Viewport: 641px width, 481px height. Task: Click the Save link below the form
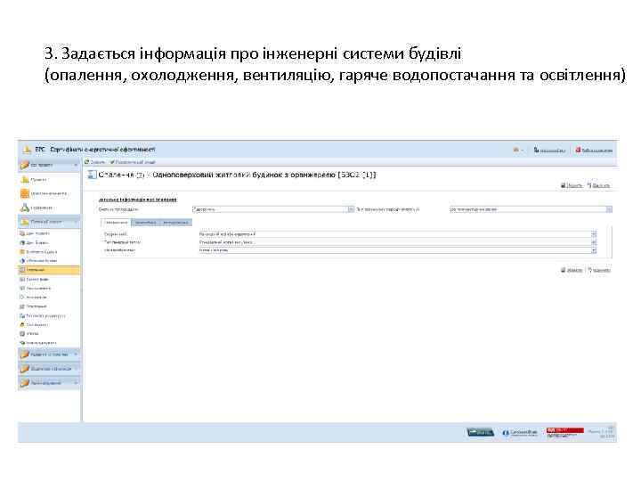[572, 271]
